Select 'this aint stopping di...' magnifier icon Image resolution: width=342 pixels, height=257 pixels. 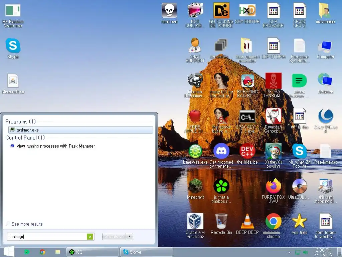[325, 191]
